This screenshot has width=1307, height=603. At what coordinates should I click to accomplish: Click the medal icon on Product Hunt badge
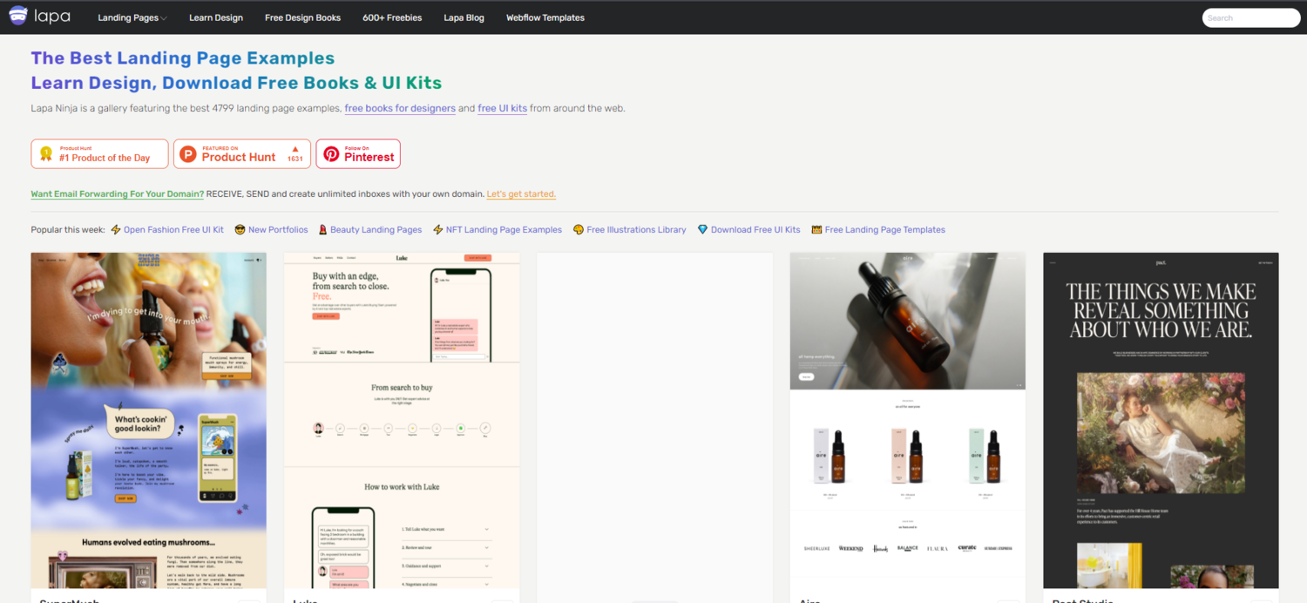46,154
